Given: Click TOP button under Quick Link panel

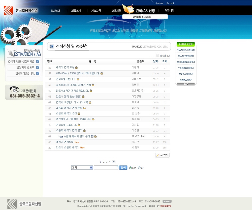Looking at the screenshot, I should (186, 84).
